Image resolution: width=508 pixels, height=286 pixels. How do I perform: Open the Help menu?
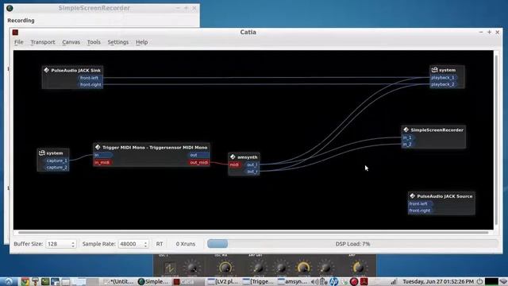[141, 42]
